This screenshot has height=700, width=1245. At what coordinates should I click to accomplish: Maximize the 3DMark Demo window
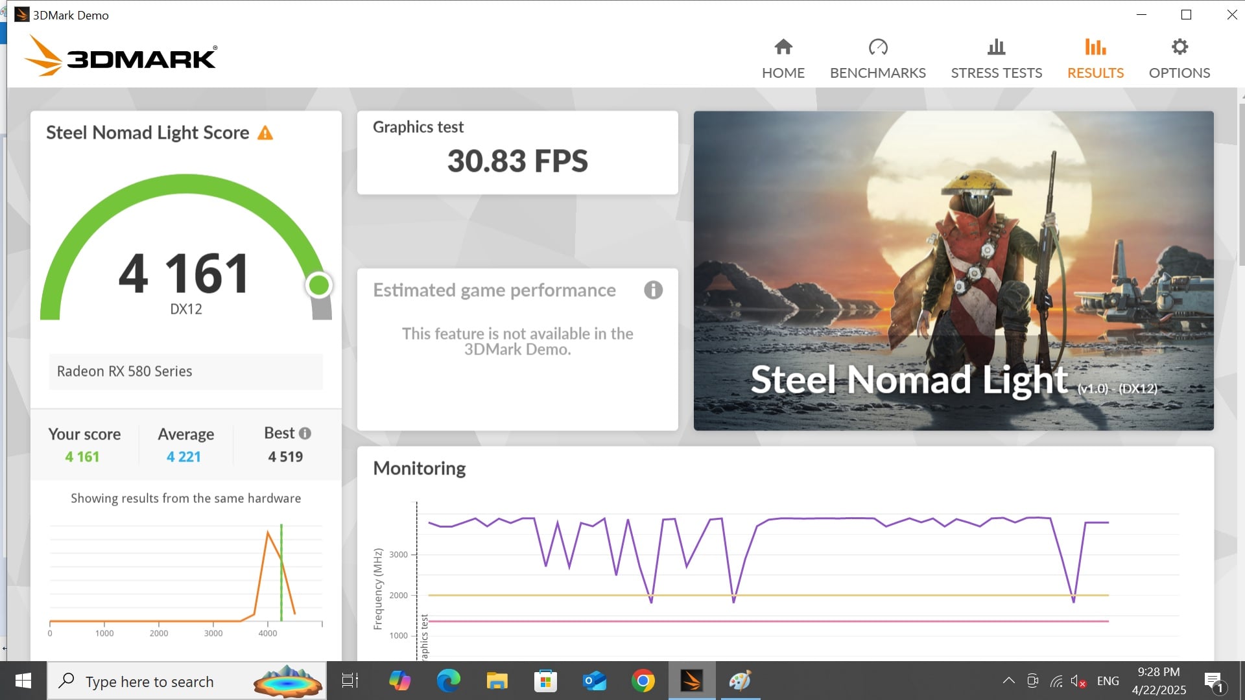pyautogui.click(x=1186, y=14)
